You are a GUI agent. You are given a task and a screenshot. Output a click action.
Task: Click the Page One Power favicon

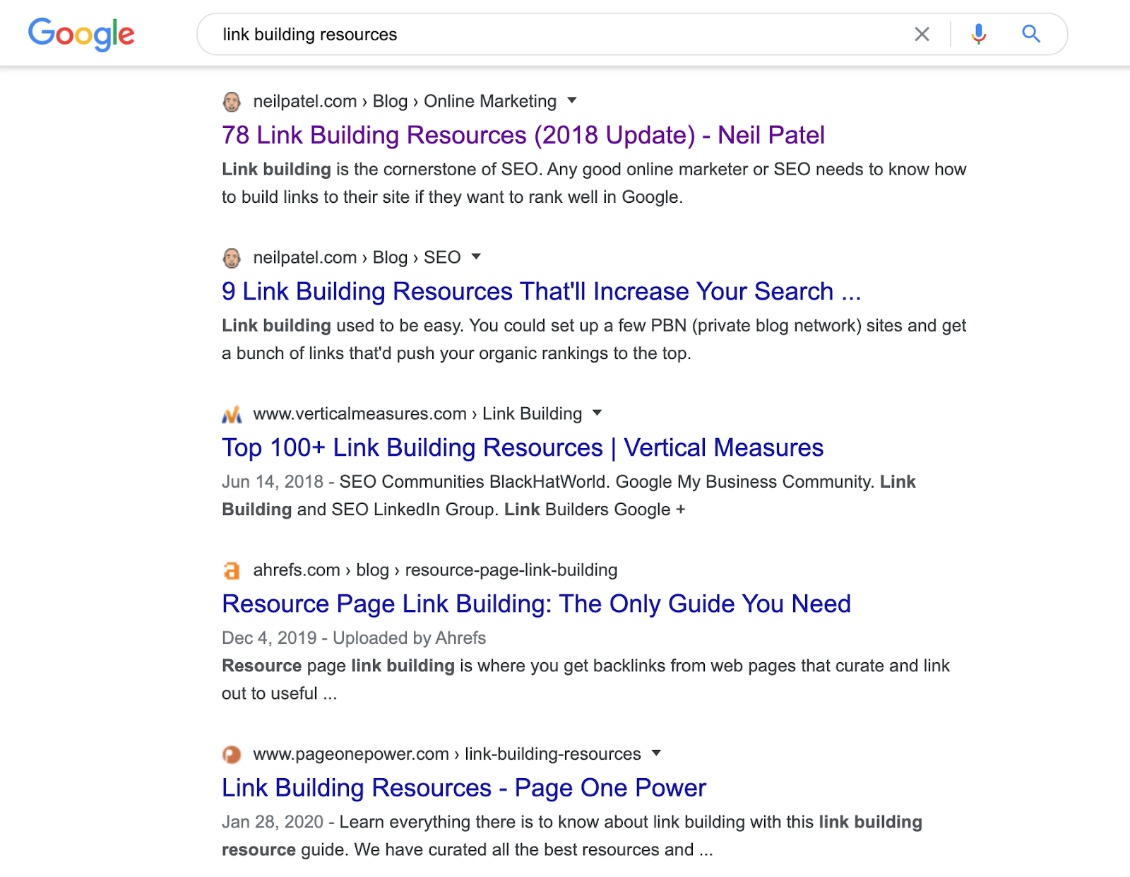(x=232, y=755)
